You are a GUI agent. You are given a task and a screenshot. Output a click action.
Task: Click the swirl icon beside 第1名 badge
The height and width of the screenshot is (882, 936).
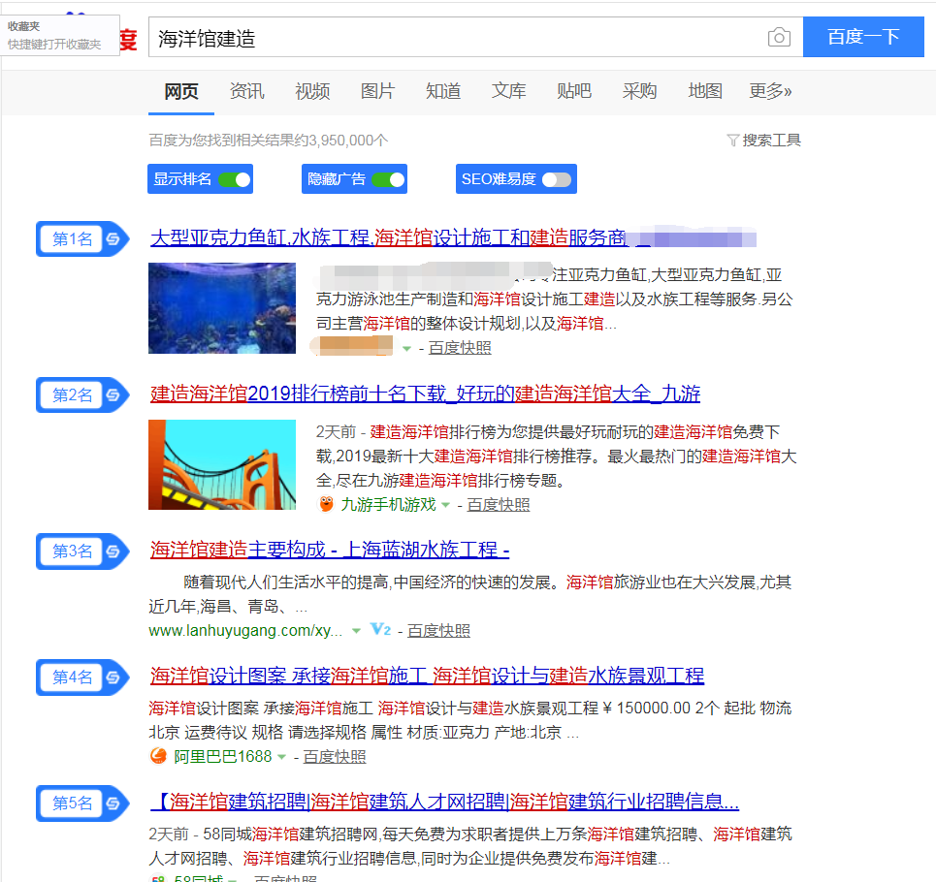point(113,239)
